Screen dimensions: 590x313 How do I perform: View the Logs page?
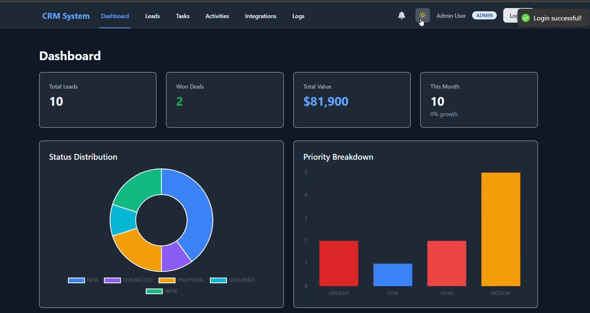click(298, 16)
